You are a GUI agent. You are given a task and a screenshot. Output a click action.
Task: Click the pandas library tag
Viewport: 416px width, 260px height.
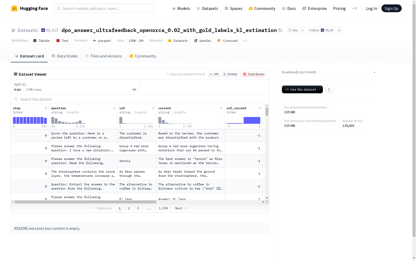(x=203, y=41)
